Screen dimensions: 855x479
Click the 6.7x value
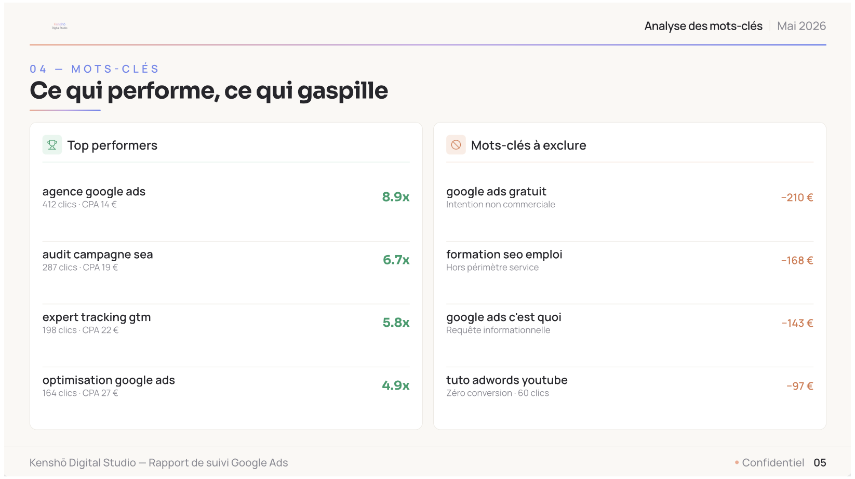coord(396,260)
